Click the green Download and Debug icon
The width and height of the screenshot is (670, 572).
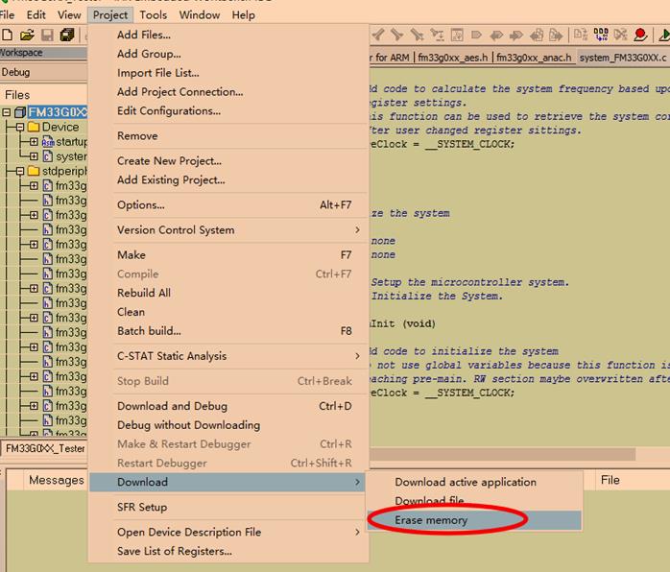663,36
